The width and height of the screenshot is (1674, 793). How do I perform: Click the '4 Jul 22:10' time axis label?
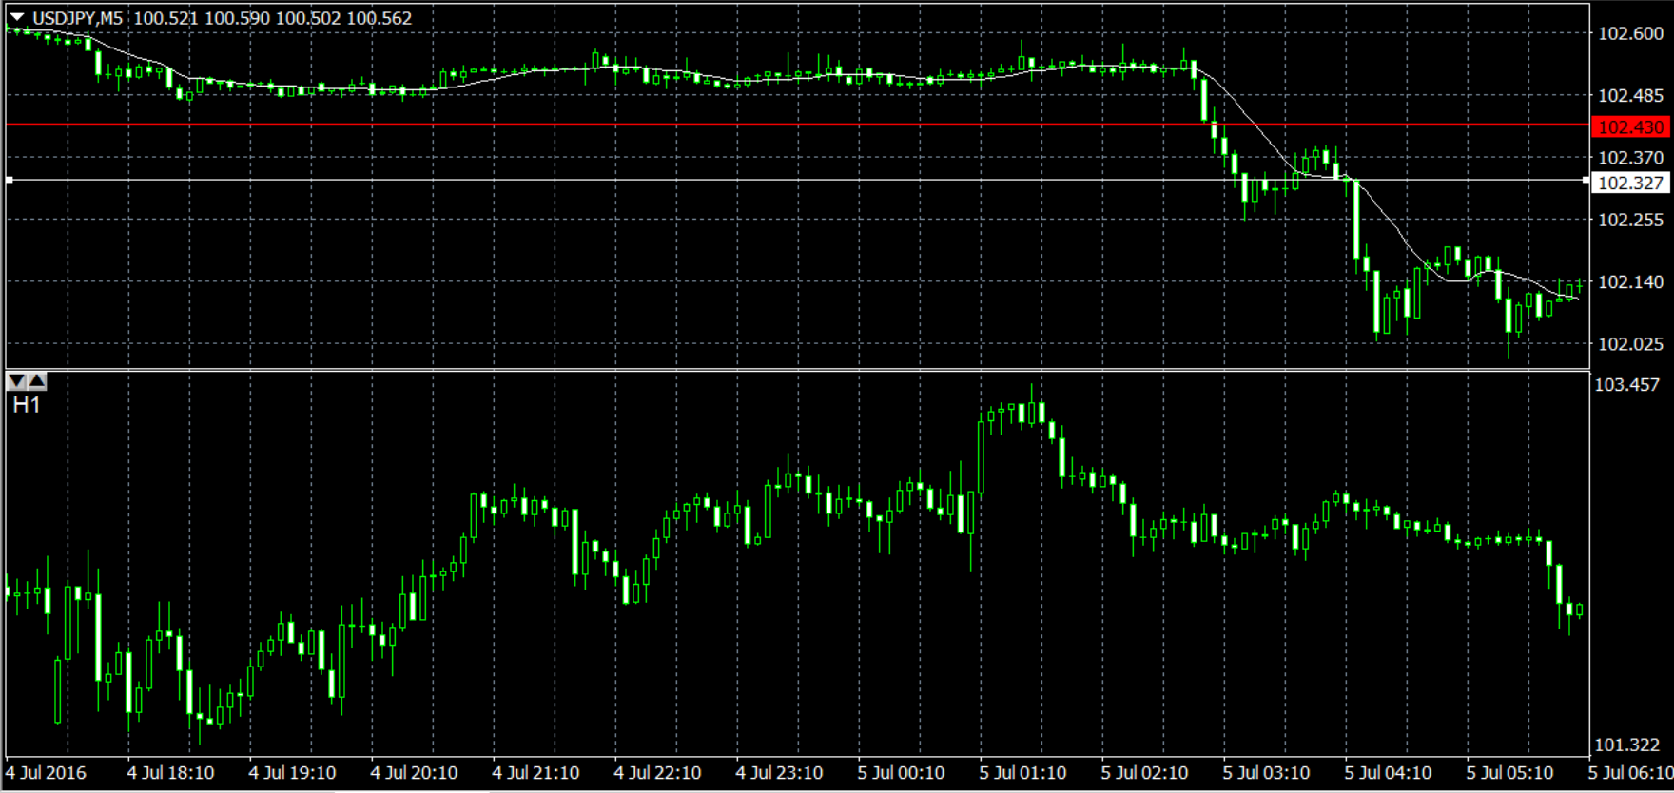tap(657, 773)
